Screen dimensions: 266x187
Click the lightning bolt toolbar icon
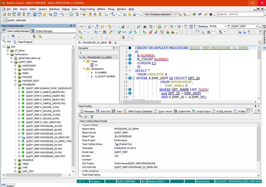(x=44, y=14)
